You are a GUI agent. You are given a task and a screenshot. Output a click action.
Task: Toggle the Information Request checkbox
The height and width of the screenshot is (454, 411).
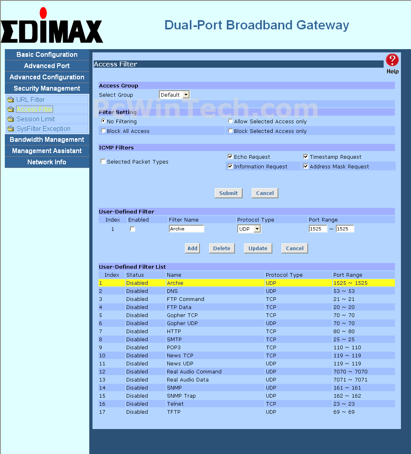230,166
